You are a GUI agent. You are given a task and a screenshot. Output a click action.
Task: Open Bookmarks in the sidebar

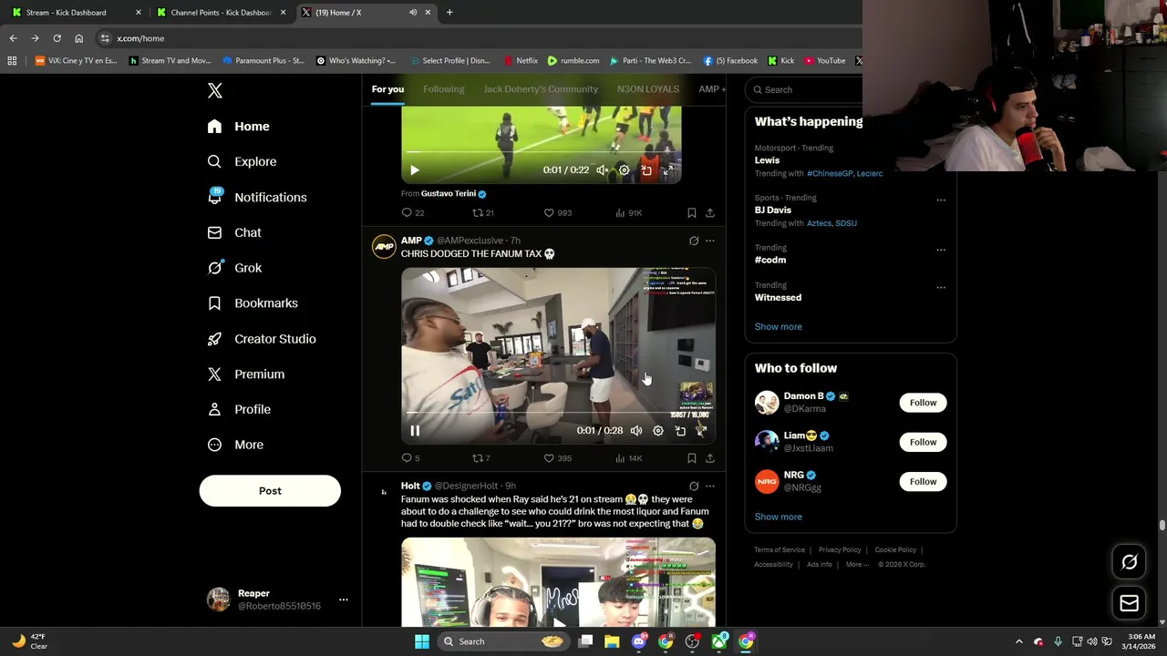pyautogui.click(x=252, y=302)
